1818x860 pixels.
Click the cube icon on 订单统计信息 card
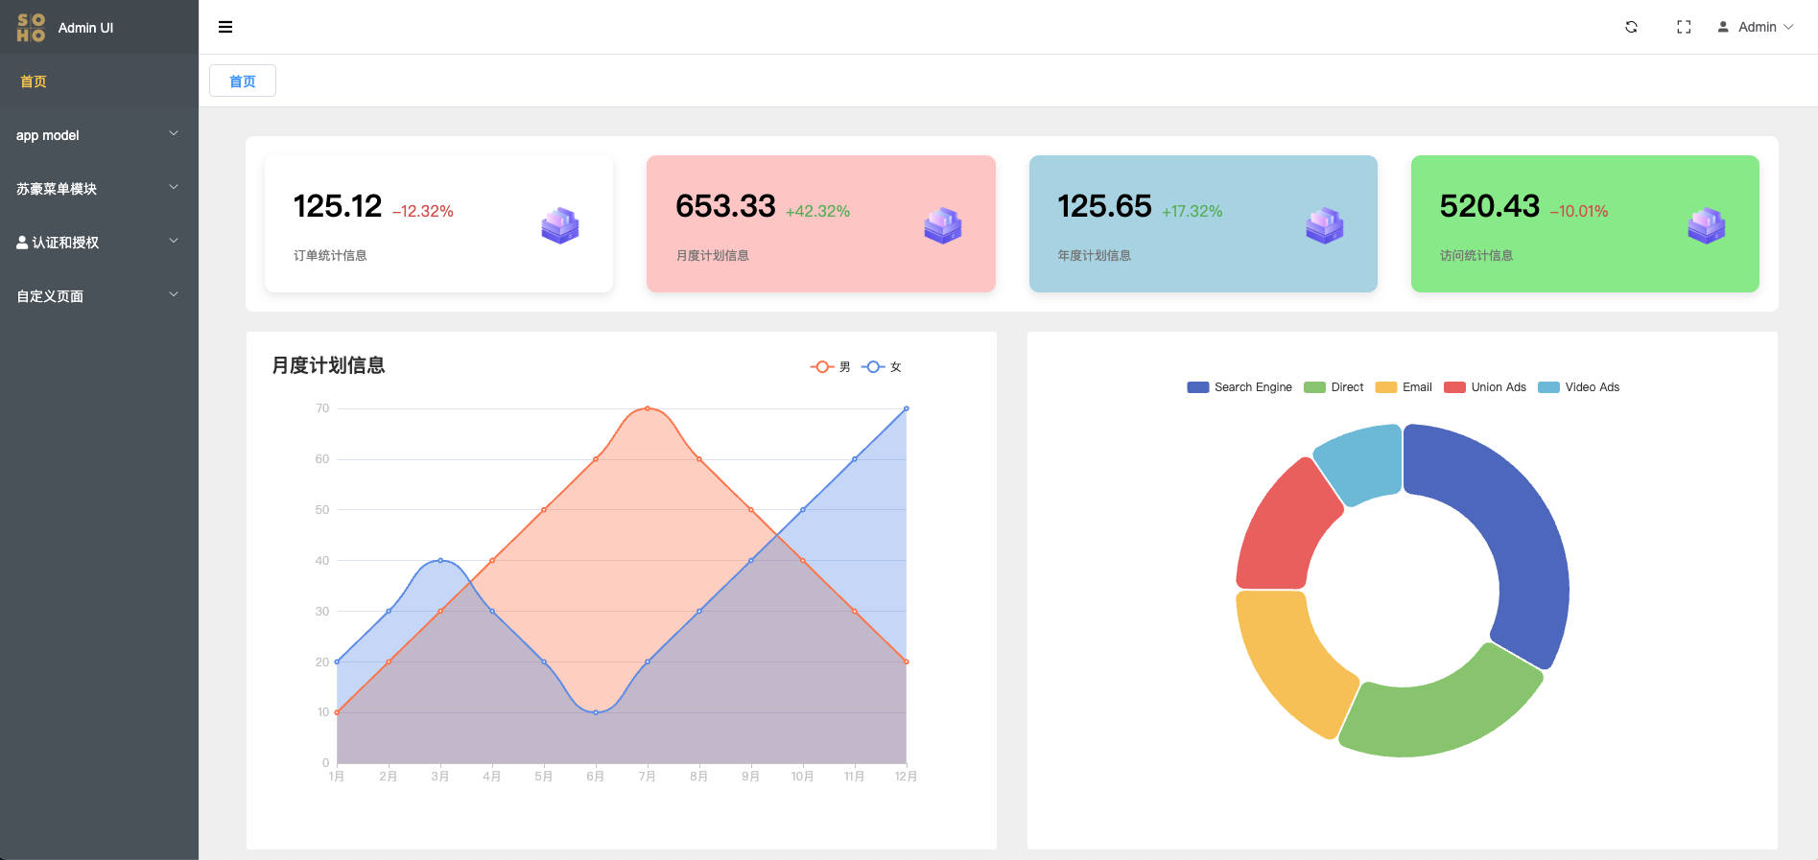[x=560, y=225]
